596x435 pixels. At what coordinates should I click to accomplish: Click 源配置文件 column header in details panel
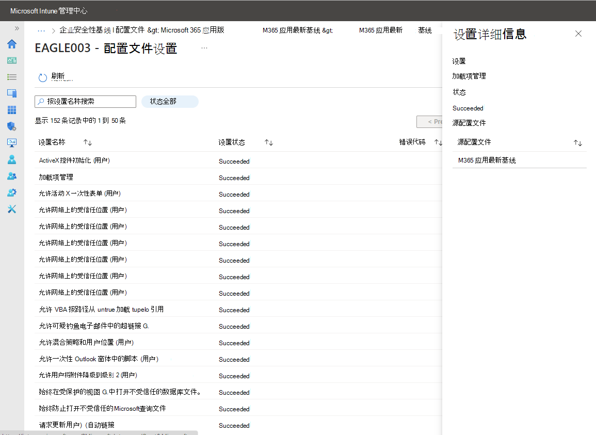(474, 142)
